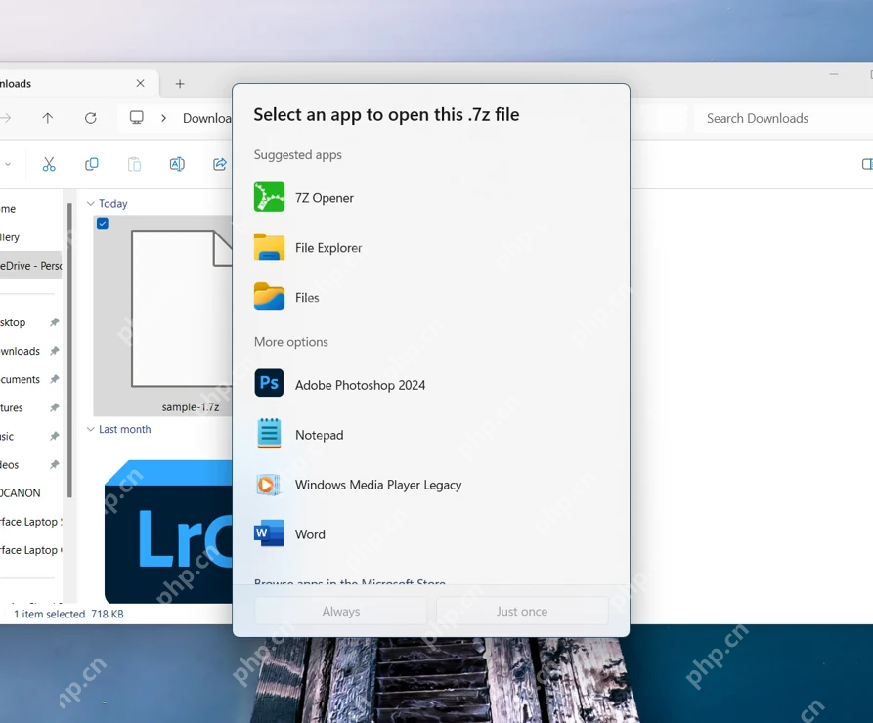This screenshot has width=873, height=723.
Task: Collapse the Last month group
Action: pyautogui.click(x=91, y=429)
